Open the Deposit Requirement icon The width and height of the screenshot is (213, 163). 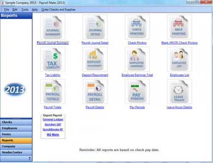pyautogui.click(x=95, y=59)
